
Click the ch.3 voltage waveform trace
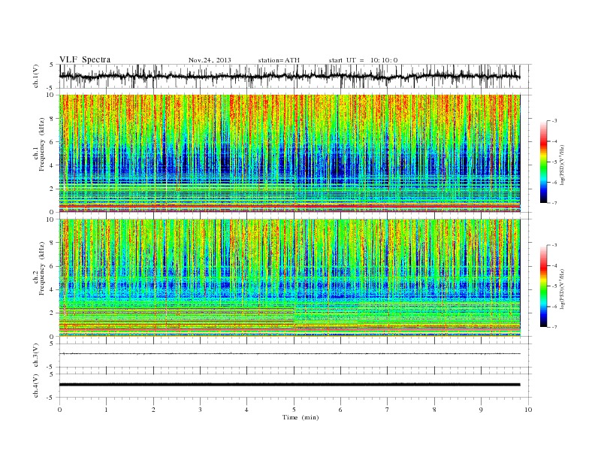click(289, 354)
